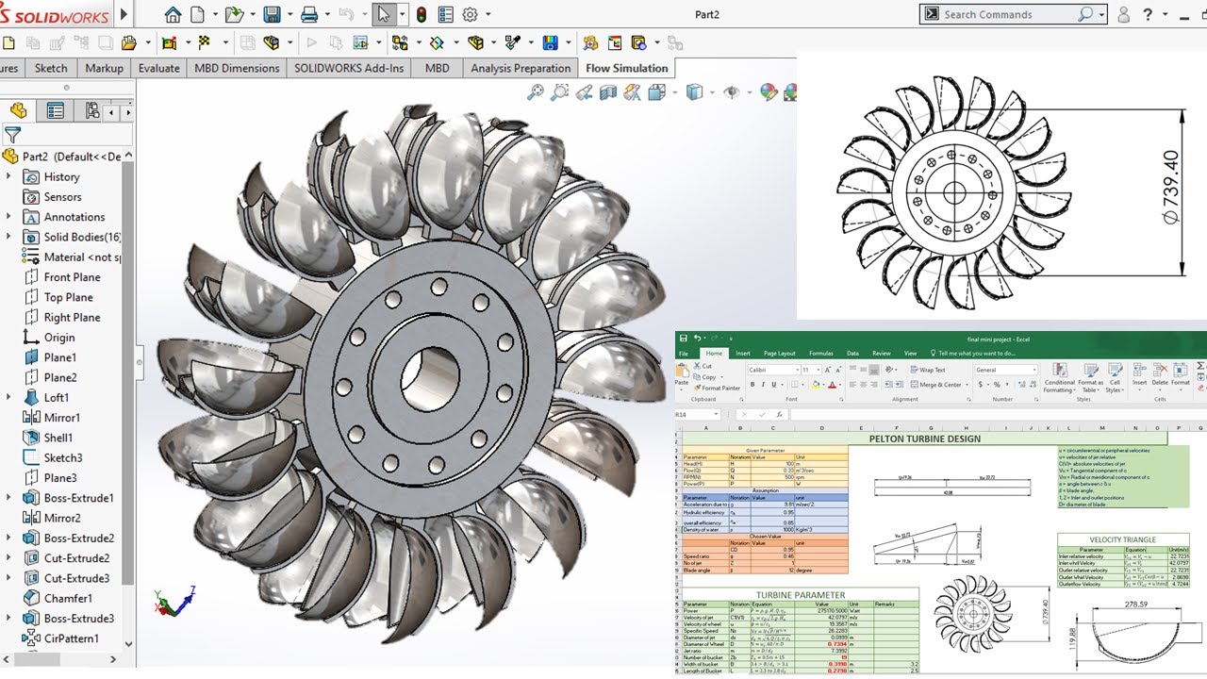Toggle Bold formatting in Excel
Viewport: 1207px width, 679px height.
pos(752,385)
